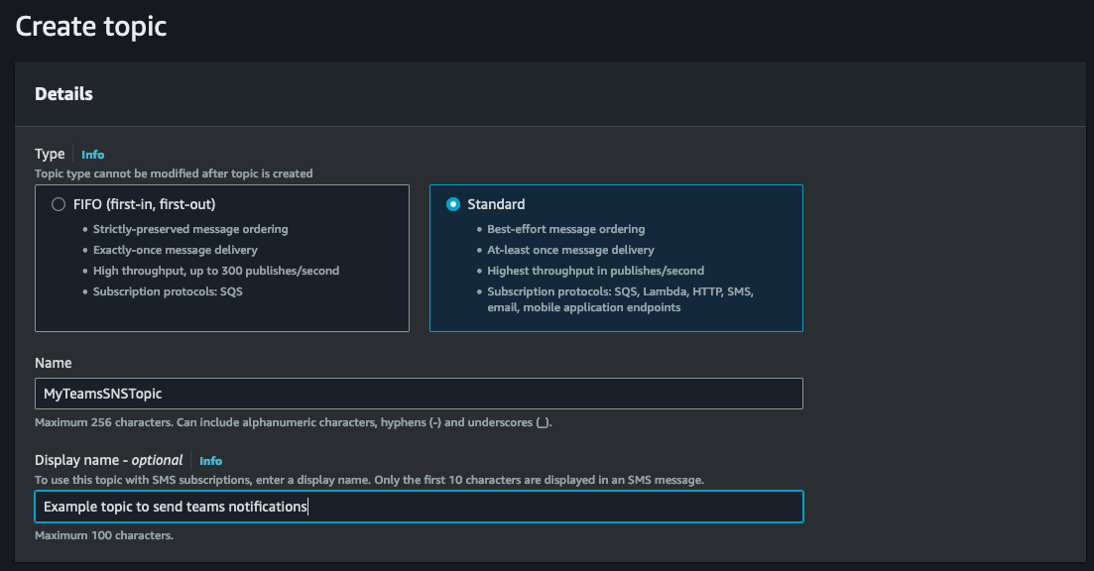Viewport: 1094px width, 571px height.
Task: Open the Info link beside Display name
Action: pyautogui.click(x=210, y=460)
